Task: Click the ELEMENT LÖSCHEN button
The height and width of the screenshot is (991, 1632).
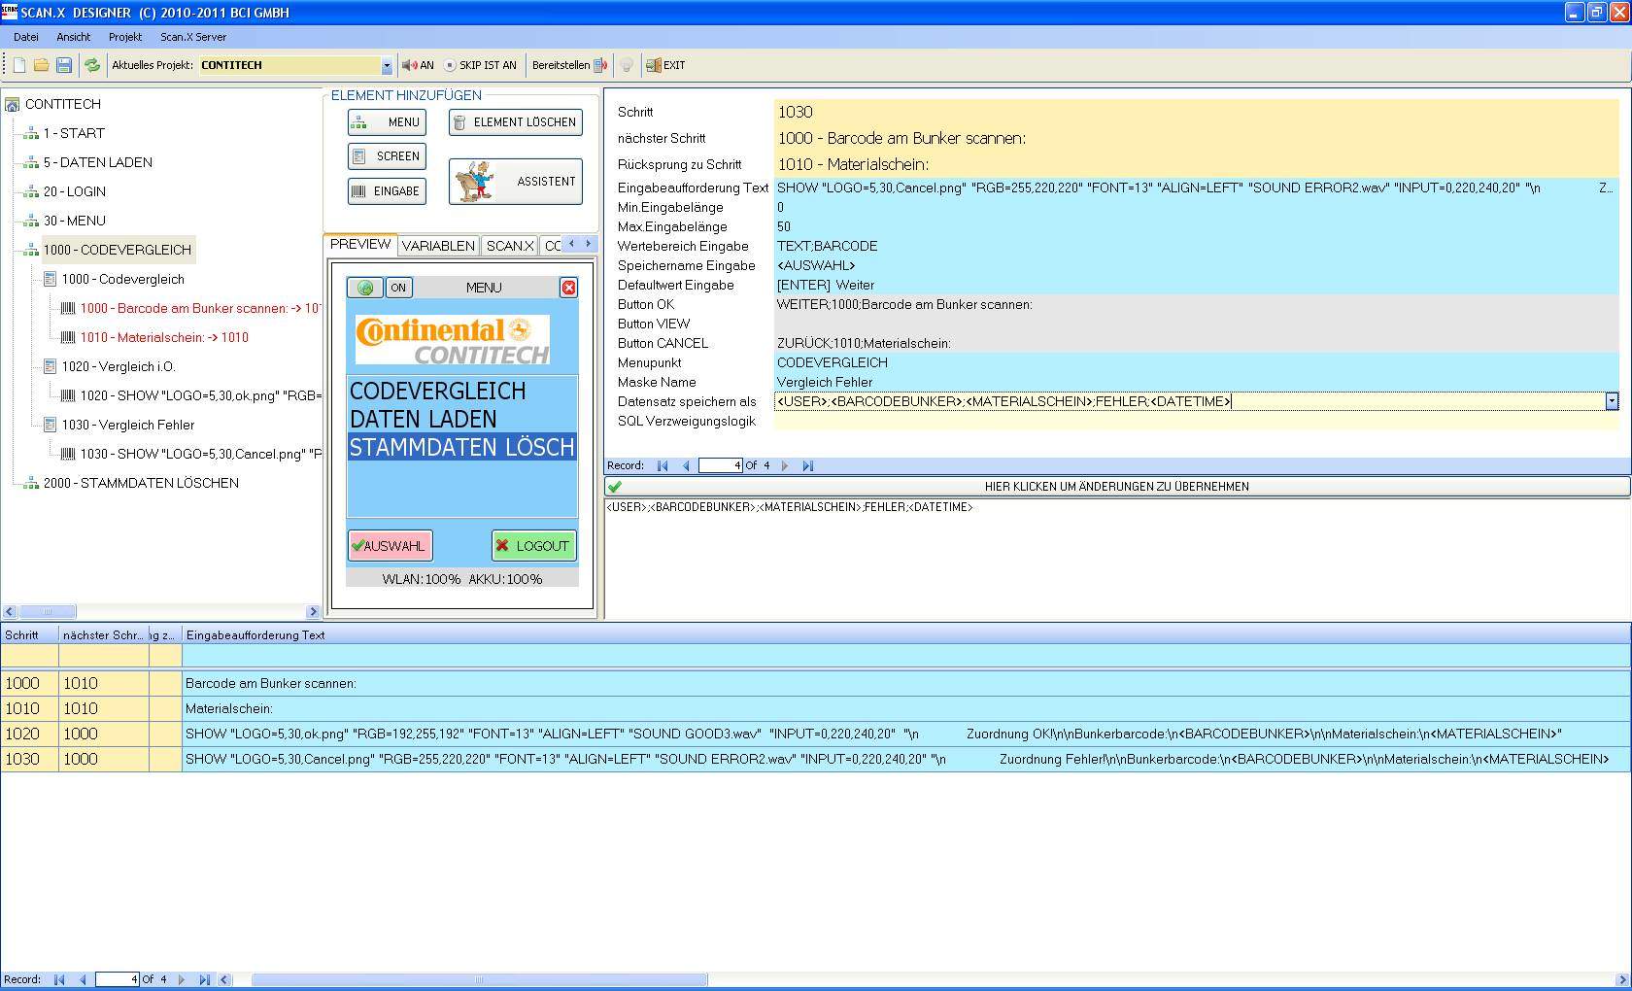Action: click(515, 122)
